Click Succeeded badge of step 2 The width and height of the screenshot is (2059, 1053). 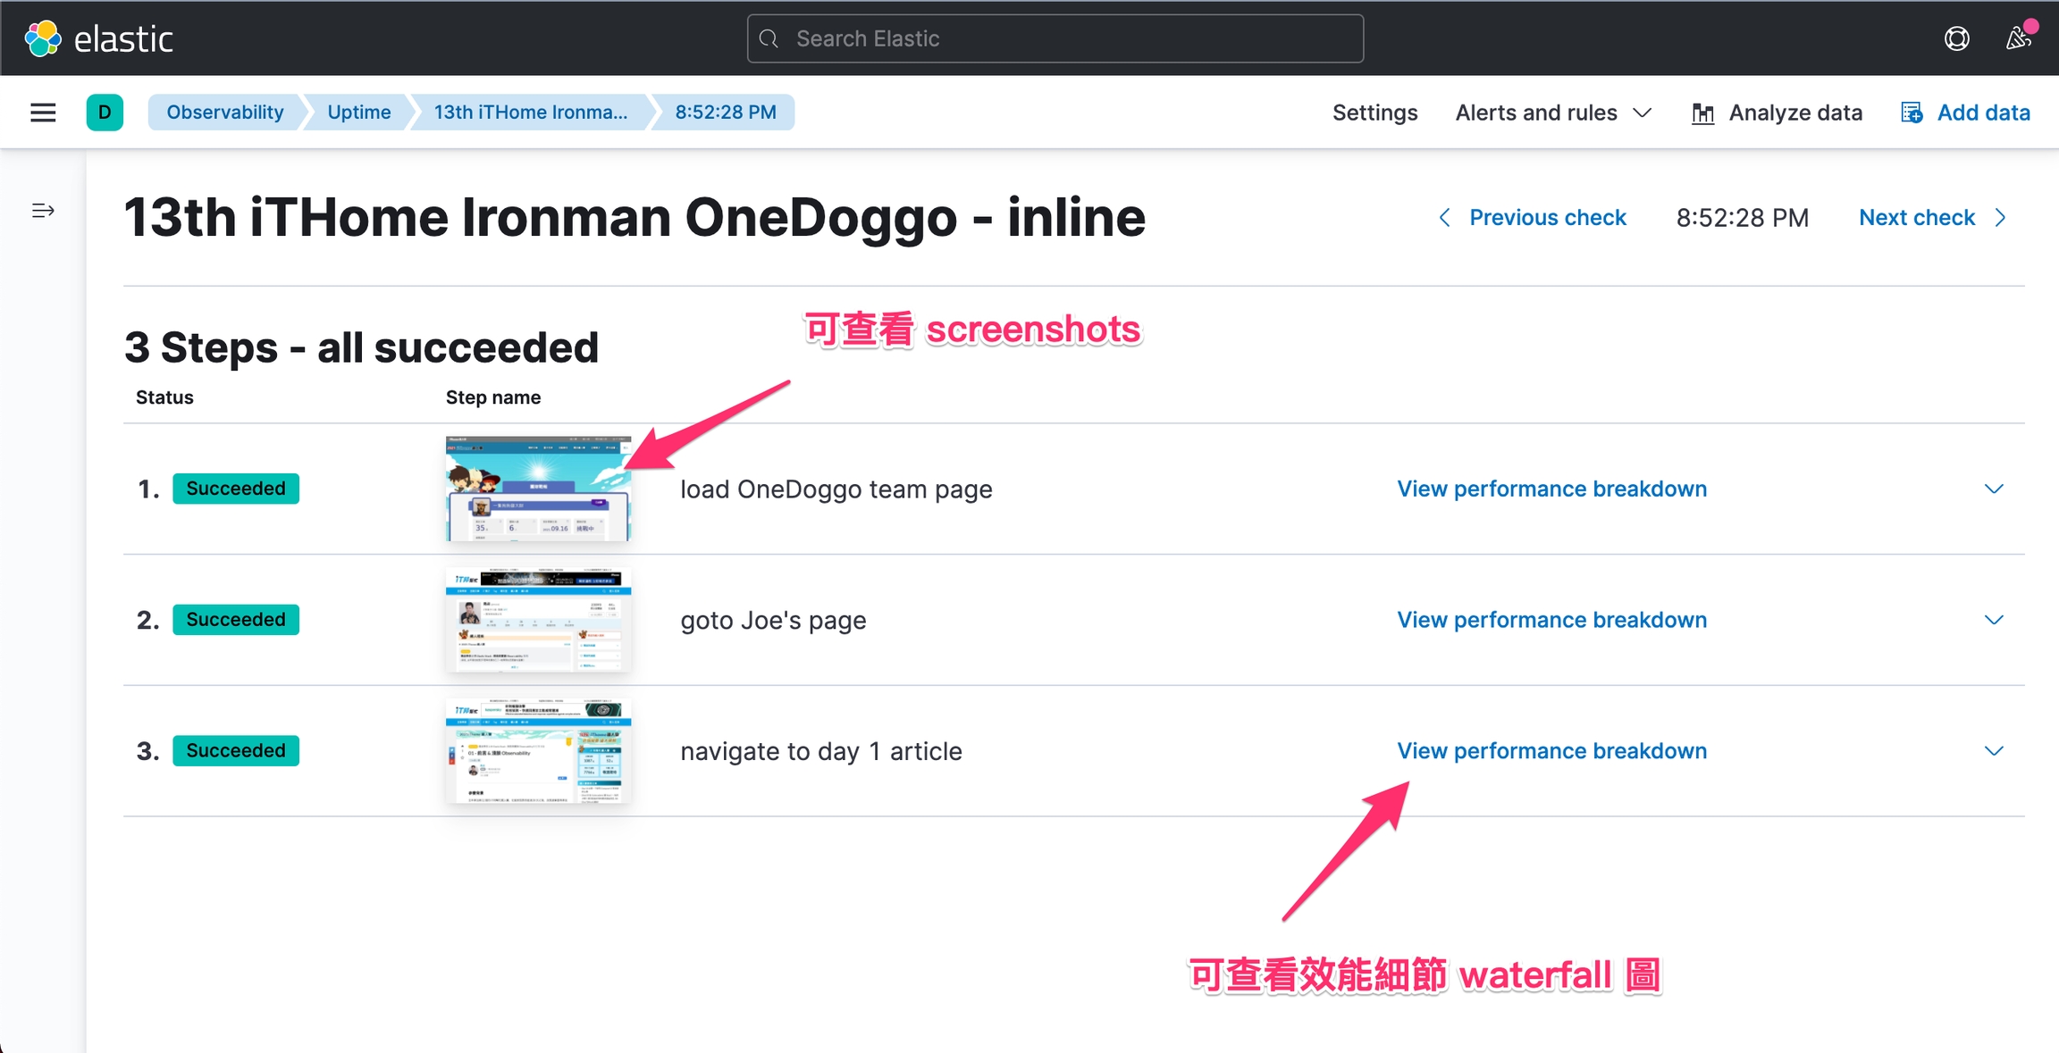tap(236, 620)
